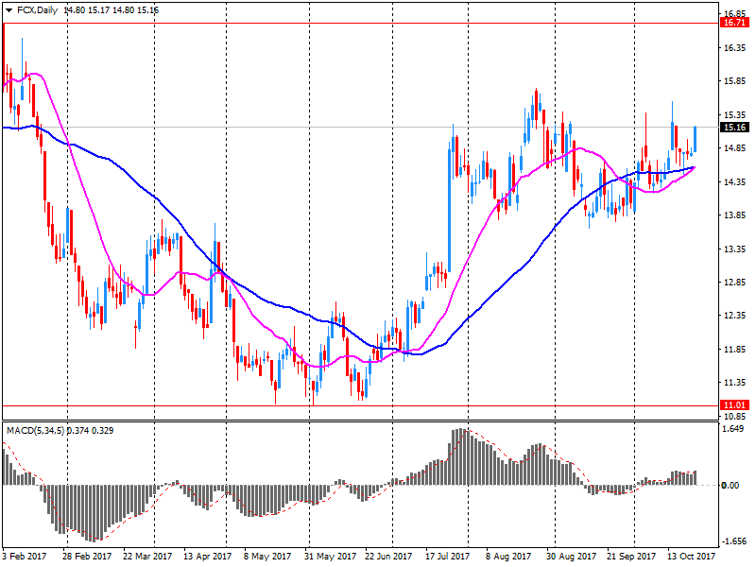This screenshot has height=567, width=756.
Task: Click the current price label 15.16
Action: click(734, 128)
